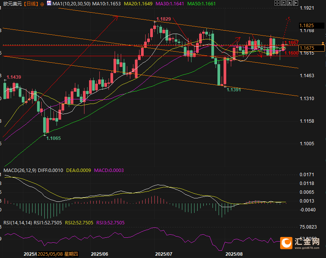Click the -0.0040 MACD axis value
326x258 pixels.
pos(308,210)
